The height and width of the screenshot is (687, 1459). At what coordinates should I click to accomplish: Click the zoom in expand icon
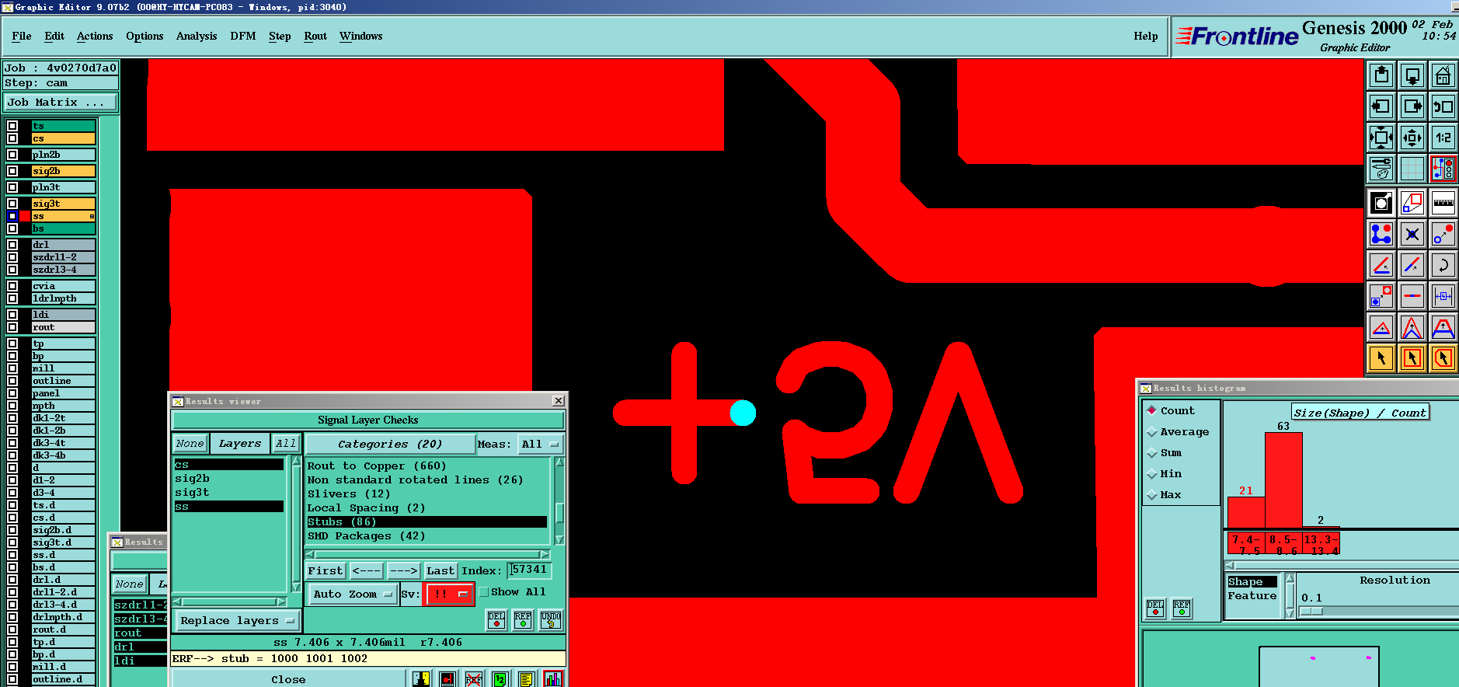click(x=1381, y=138)
